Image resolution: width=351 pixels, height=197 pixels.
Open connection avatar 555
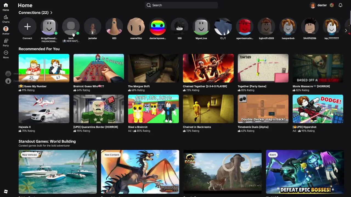(180, 27)
